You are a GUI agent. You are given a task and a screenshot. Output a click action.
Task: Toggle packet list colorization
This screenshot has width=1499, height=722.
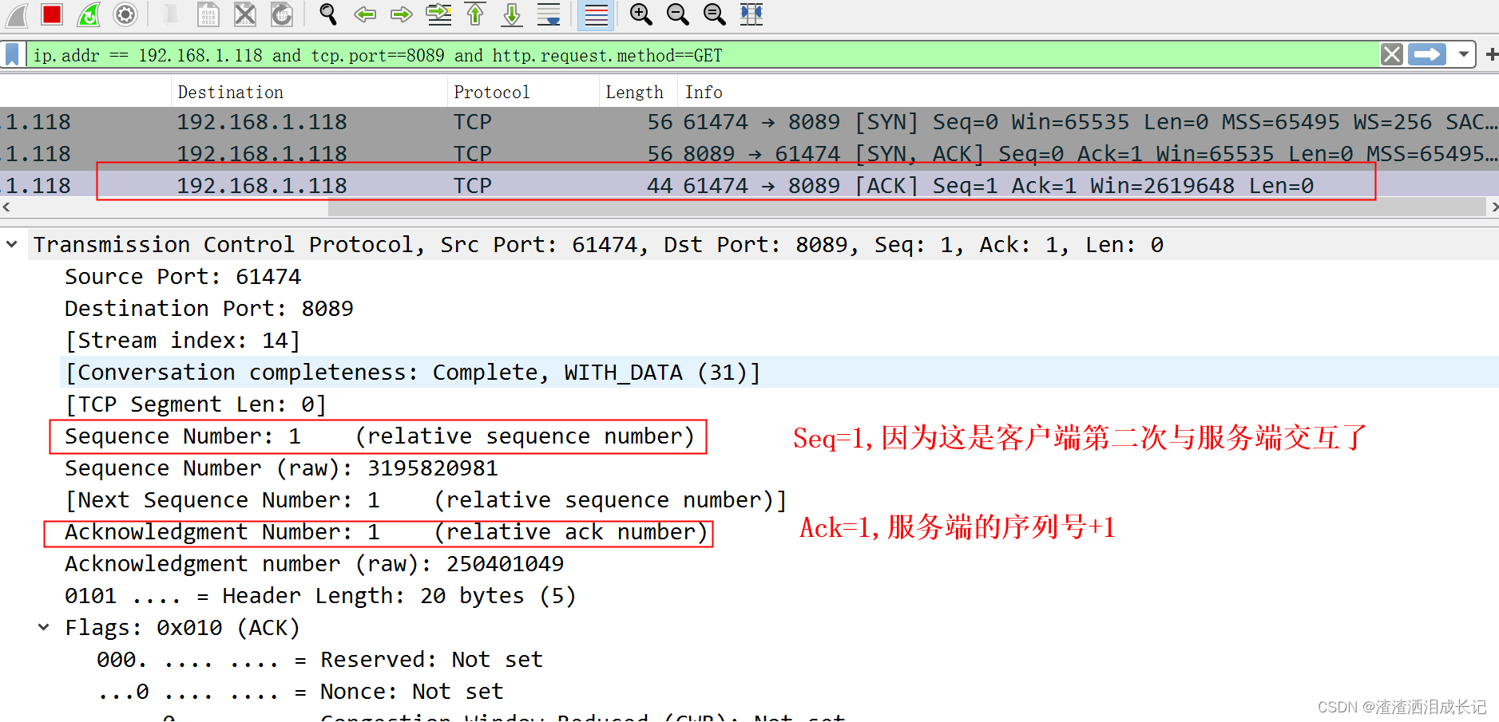coord(596,14)
